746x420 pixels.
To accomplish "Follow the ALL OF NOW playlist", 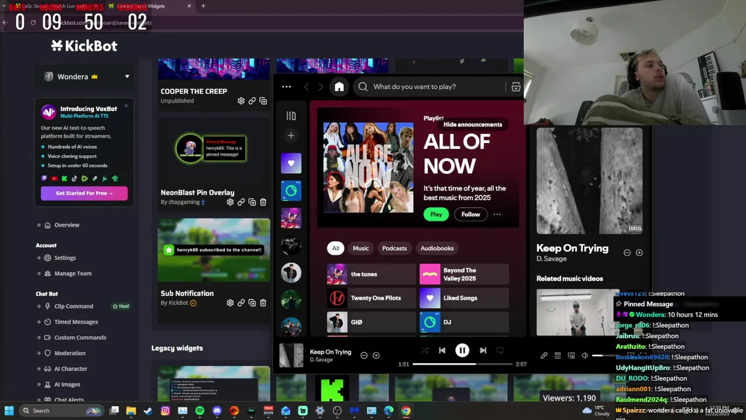I will (470, 215).
